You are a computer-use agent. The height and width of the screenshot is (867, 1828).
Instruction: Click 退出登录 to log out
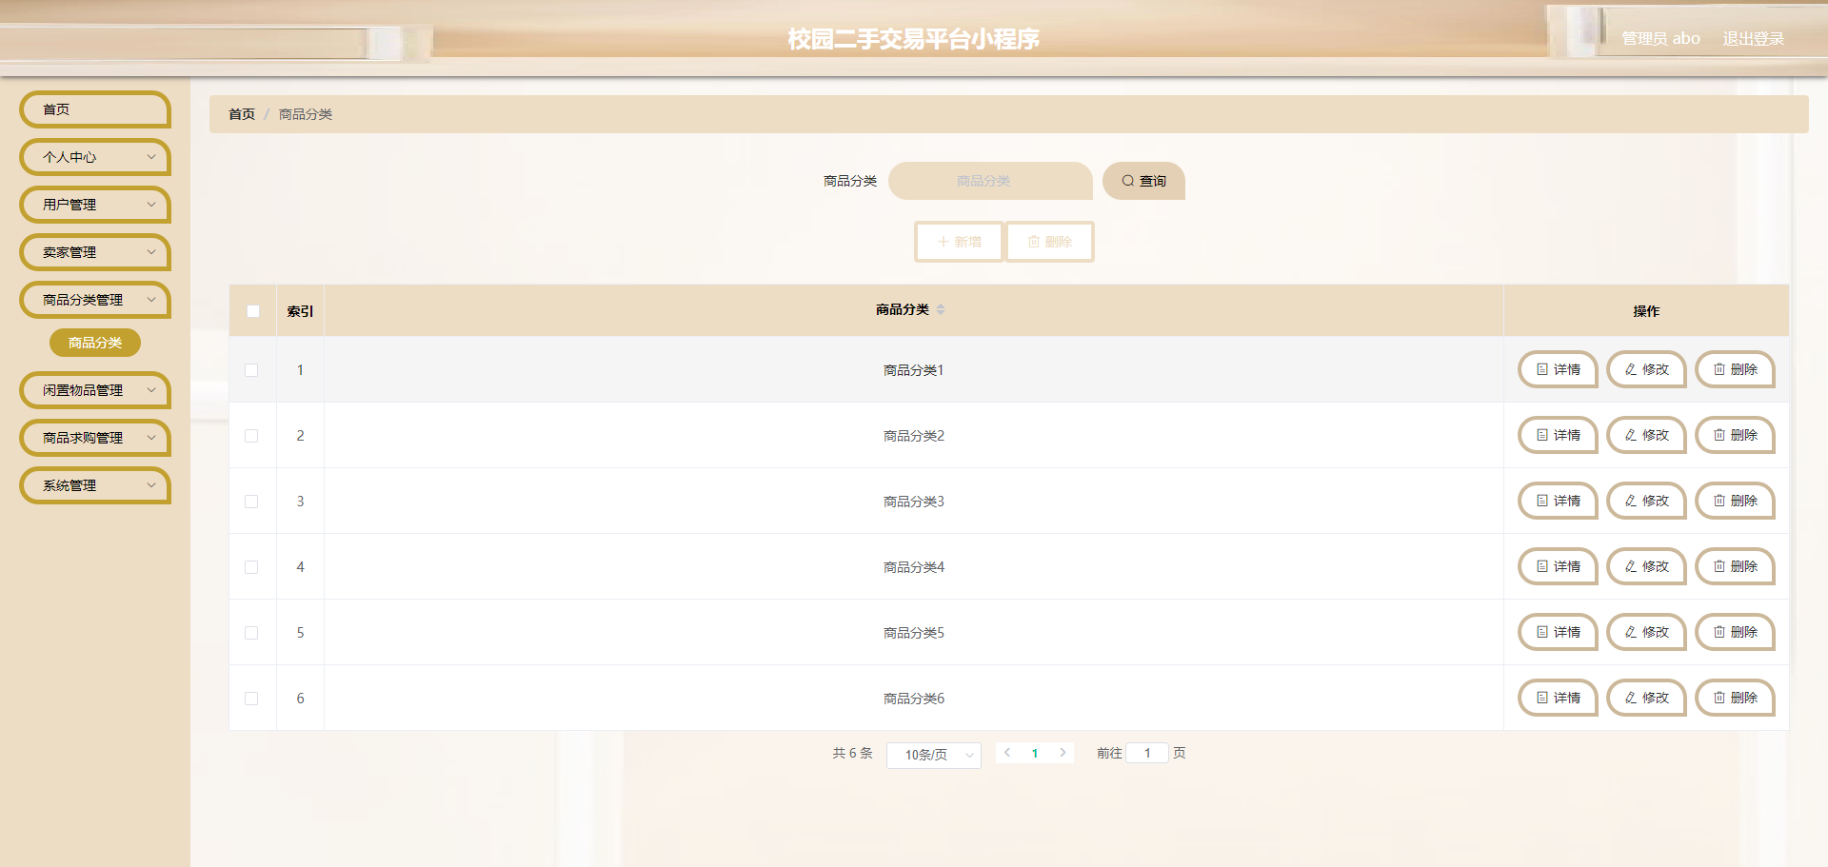coord(1753,39)
